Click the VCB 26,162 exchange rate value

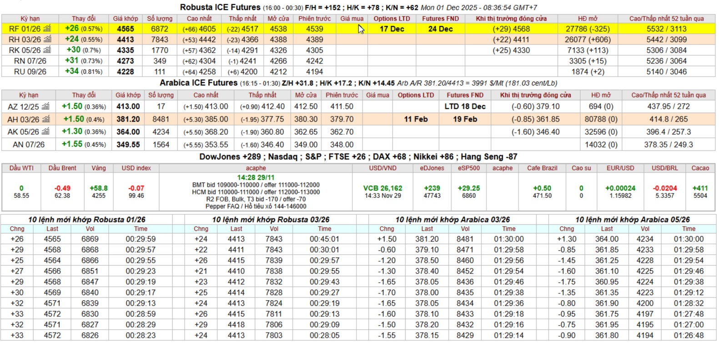(382, 188)
